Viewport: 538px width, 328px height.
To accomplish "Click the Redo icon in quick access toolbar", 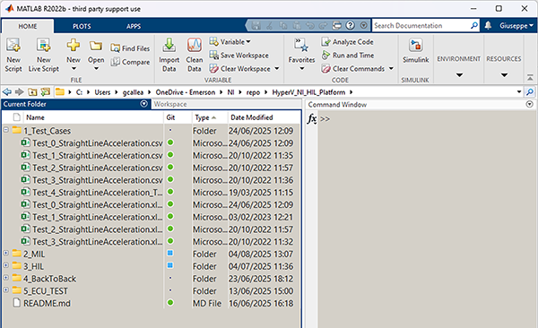I will [x=323, y=25].
